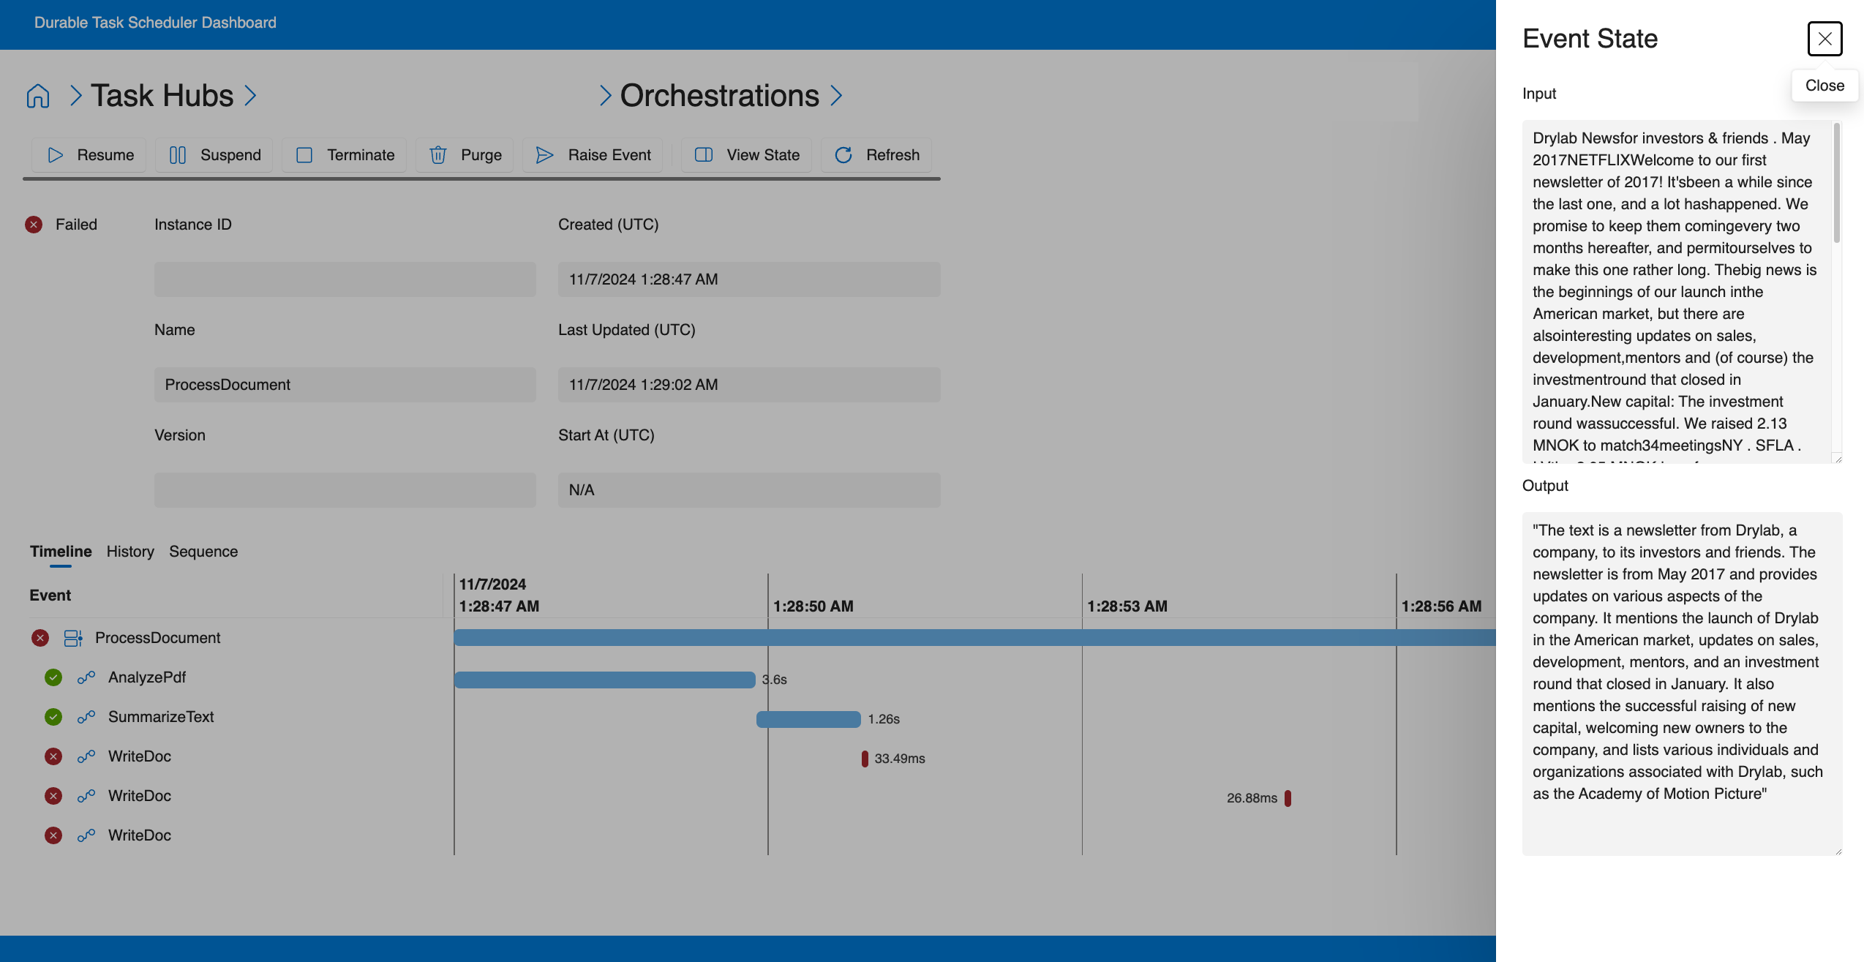This screenshot has width=1864, height=962.
Task: Expand the chevron after Task Hubs
Action: coord(252,95)
